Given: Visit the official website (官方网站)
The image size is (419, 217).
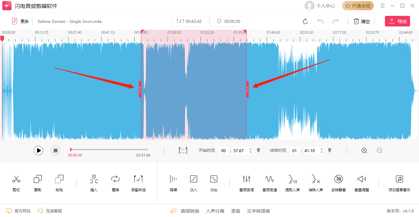Looking at the screenshot, I should (x=18, y=211).
